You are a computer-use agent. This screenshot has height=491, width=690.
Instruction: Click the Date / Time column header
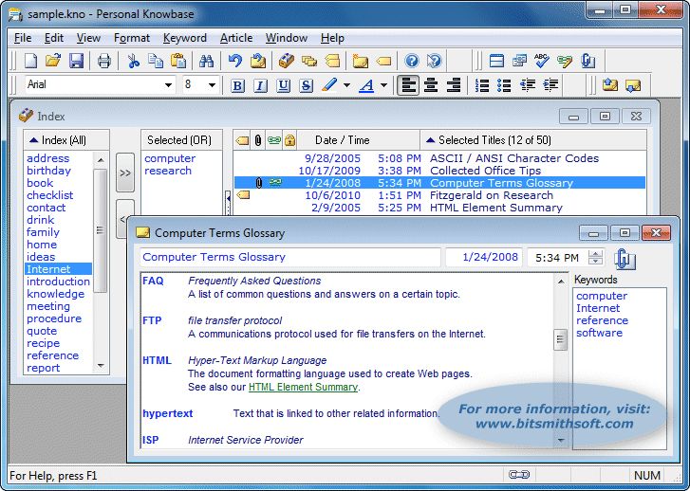click(x=358, y=140)
